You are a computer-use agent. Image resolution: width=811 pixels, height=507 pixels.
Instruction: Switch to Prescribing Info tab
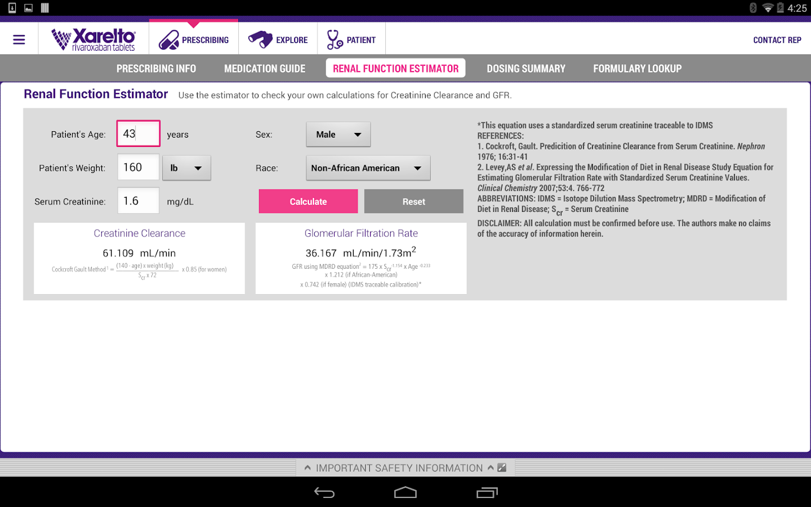pyautogui.click(x=156, y=69)
